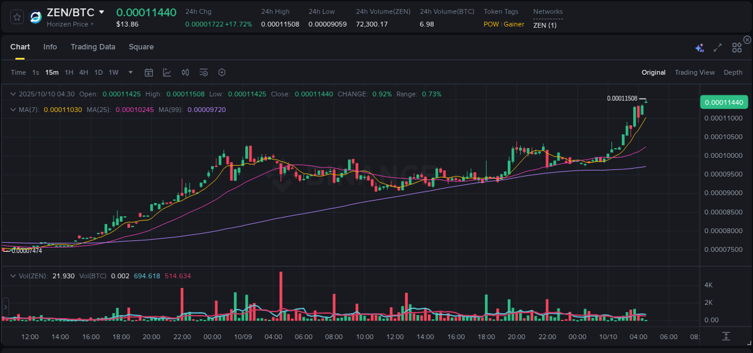Favorite ZEN/BTC with the star icon
Screen dimensions: 753x353
pyautogui.click(x=16, y=17)
